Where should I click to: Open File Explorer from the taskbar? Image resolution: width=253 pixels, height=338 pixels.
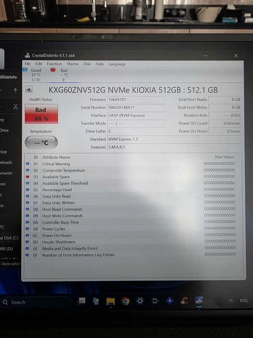point(110,301)
